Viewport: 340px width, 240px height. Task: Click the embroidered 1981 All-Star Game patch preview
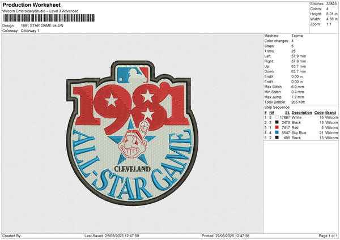pos(132,133)
